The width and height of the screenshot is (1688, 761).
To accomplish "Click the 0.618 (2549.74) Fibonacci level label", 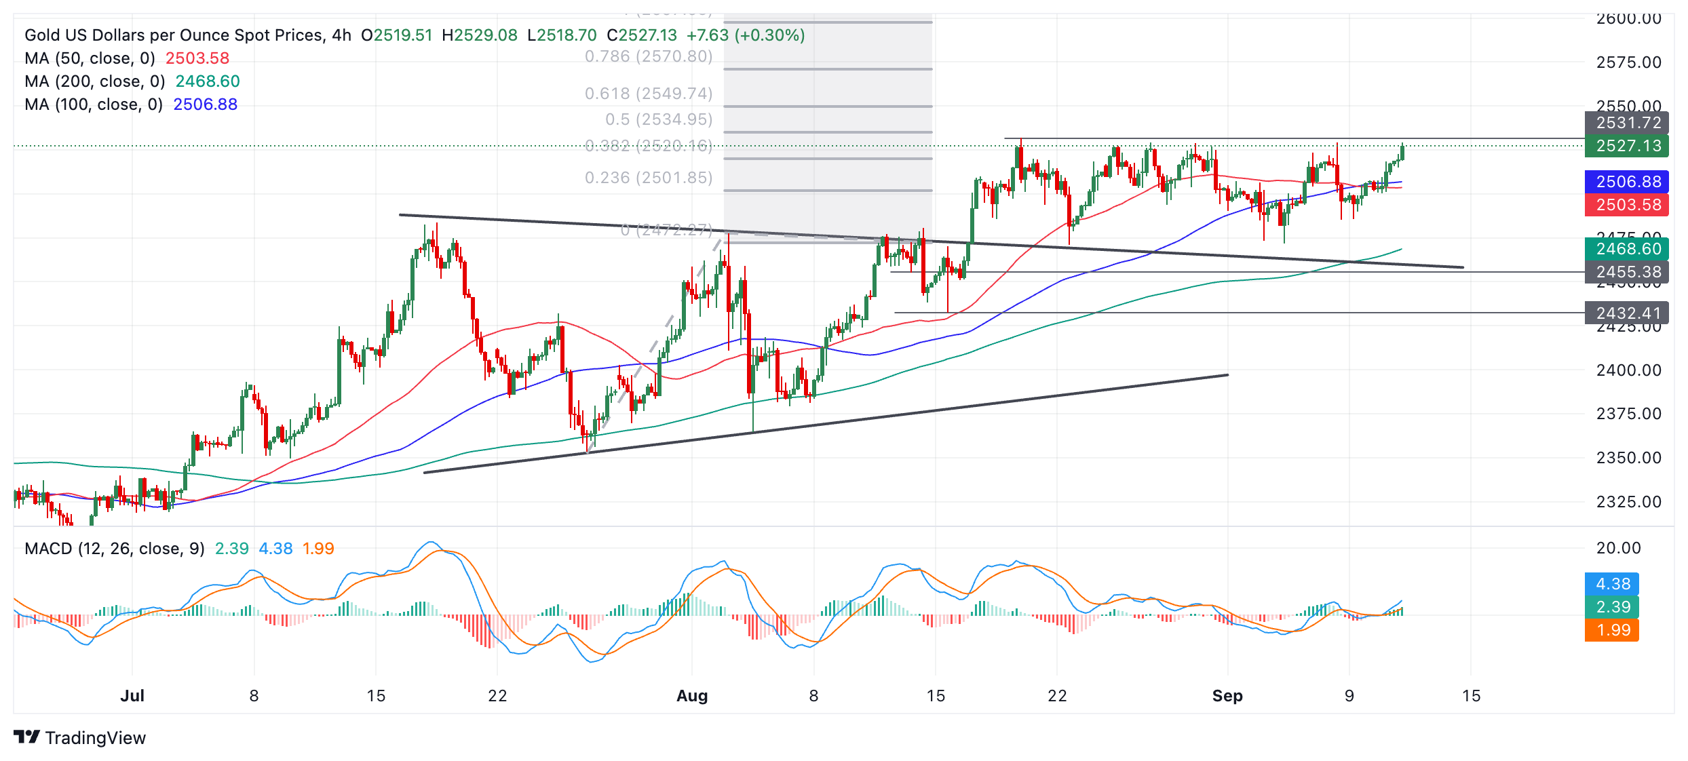I will tap(649, 94).
